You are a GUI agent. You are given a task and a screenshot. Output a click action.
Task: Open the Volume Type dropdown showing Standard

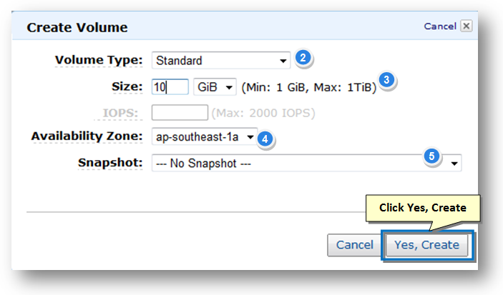[x=221, y=61]
